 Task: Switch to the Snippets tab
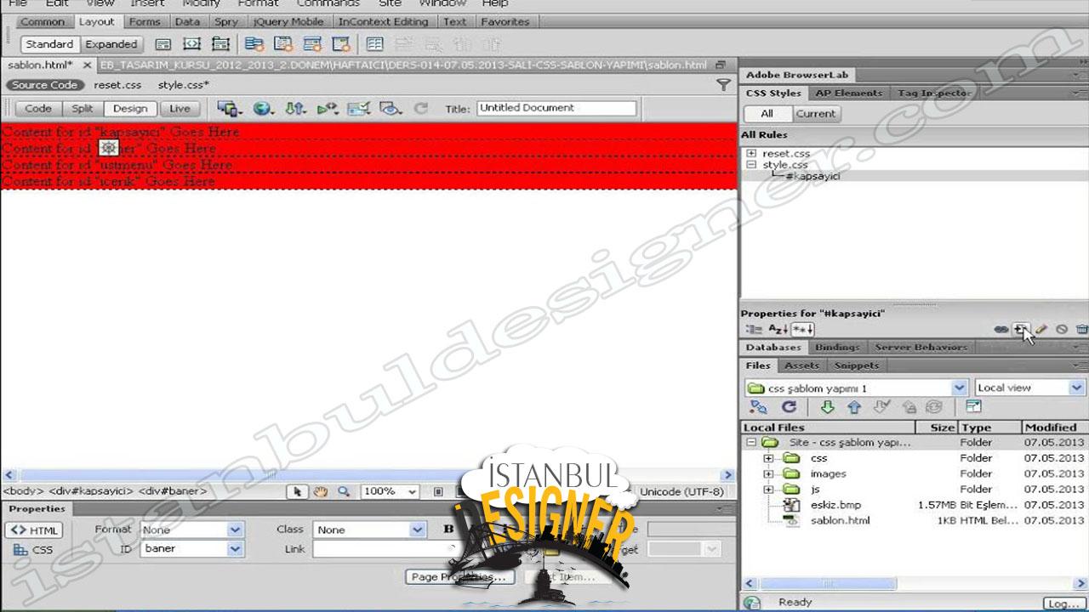[x=856, y=365]
